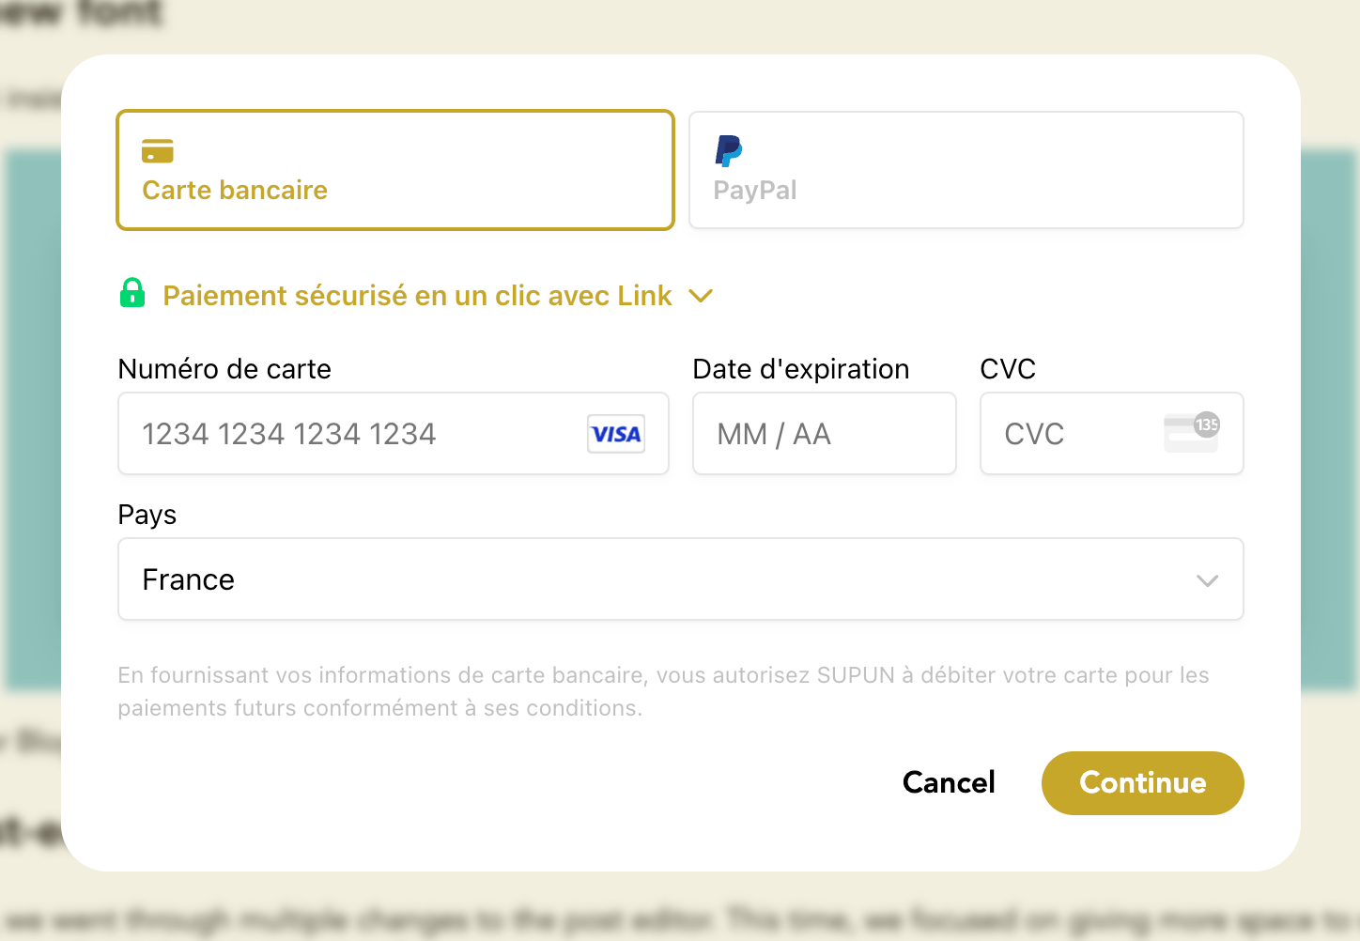Click the 'MM / AA' expiration date field
This screenshot has height=941, width=1360.
click(824, 434)
